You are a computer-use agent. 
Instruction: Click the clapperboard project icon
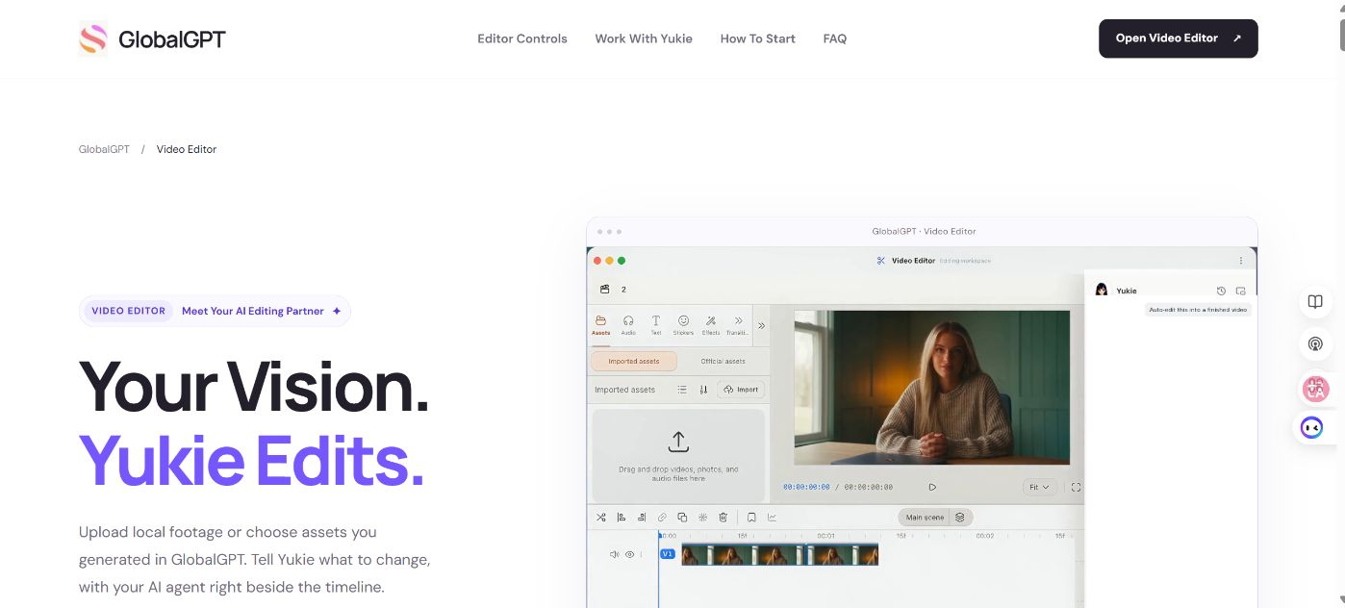605,289
